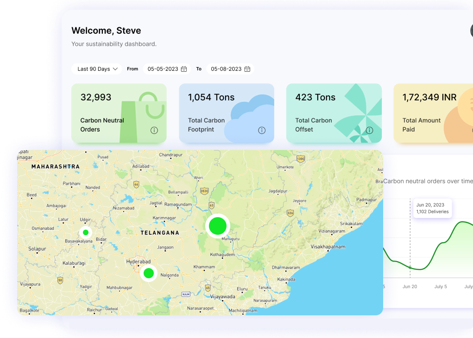Click the Jun 20, 2023 deliveries tooltip

(432, 208)
